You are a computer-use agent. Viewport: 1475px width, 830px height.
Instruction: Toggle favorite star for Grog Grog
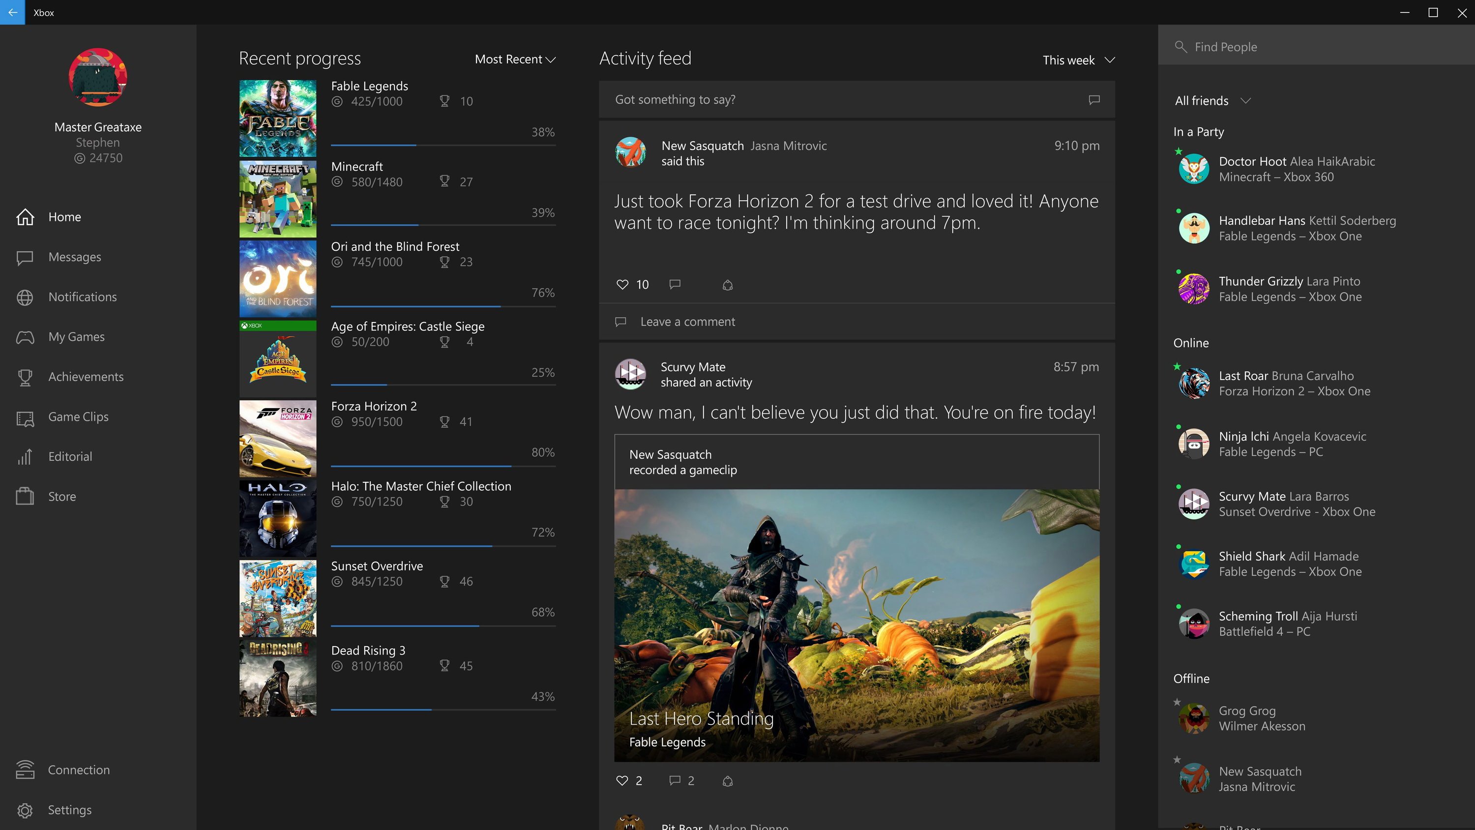(x=1177, y=702)
